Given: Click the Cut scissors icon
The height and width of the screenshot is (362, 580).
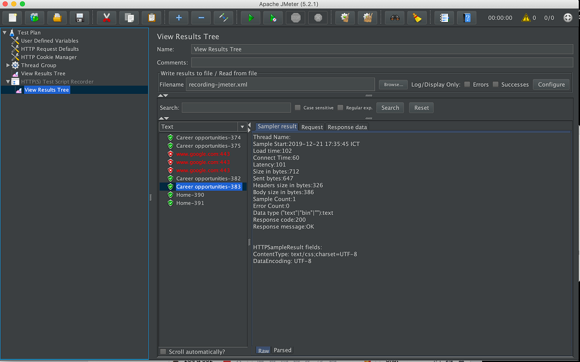Looking at the screenshot, I should pos(106,18).
